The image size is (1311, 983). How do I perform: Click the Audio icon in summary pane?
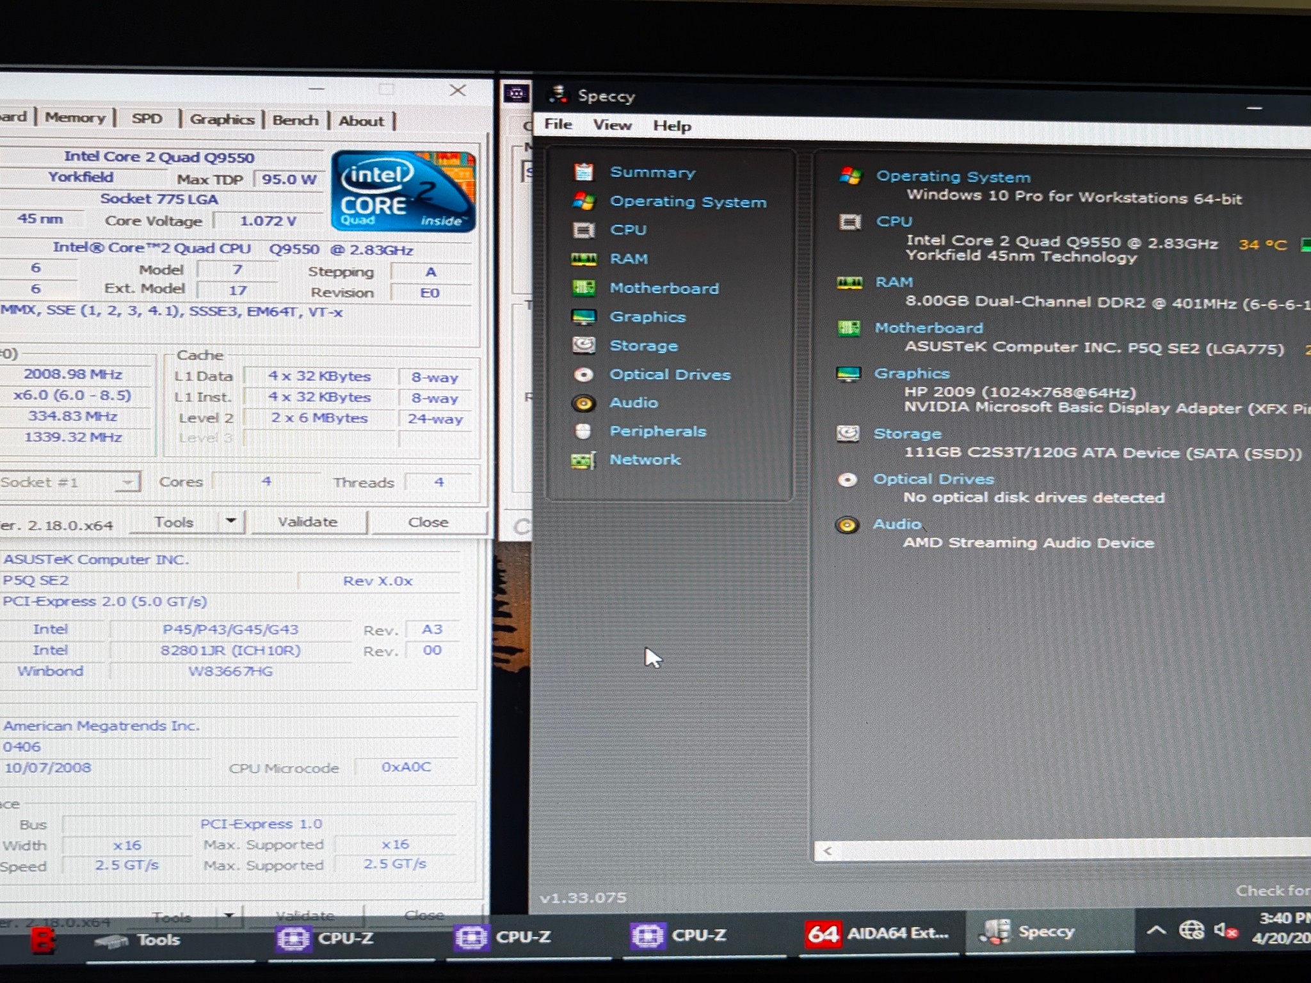click(847, 525)
